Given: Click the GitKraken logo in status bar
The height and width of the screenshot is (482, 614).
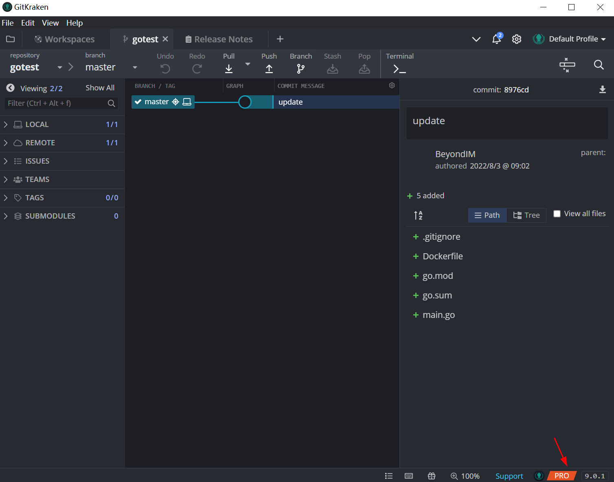Looking at the screenshot, I should [x=539, y=476].
